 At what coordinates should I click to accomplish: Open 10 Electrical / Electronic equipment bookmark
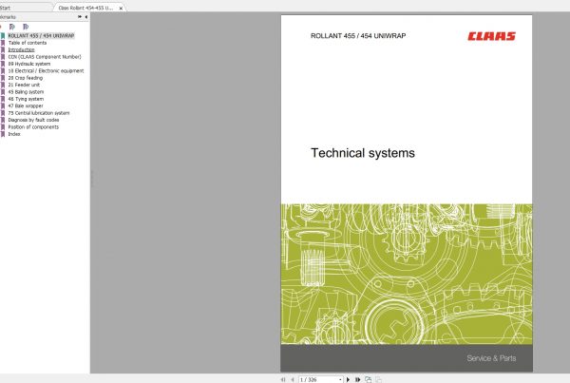(46, 71)
